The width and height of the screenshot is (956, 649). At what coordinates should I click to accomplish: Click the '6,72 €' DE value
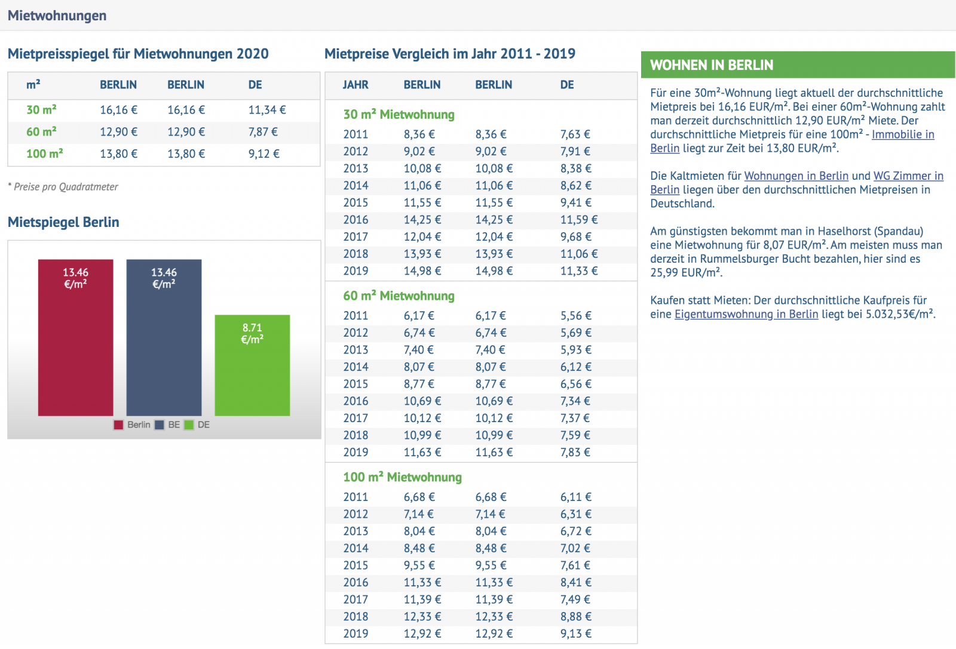click(576, 531)
